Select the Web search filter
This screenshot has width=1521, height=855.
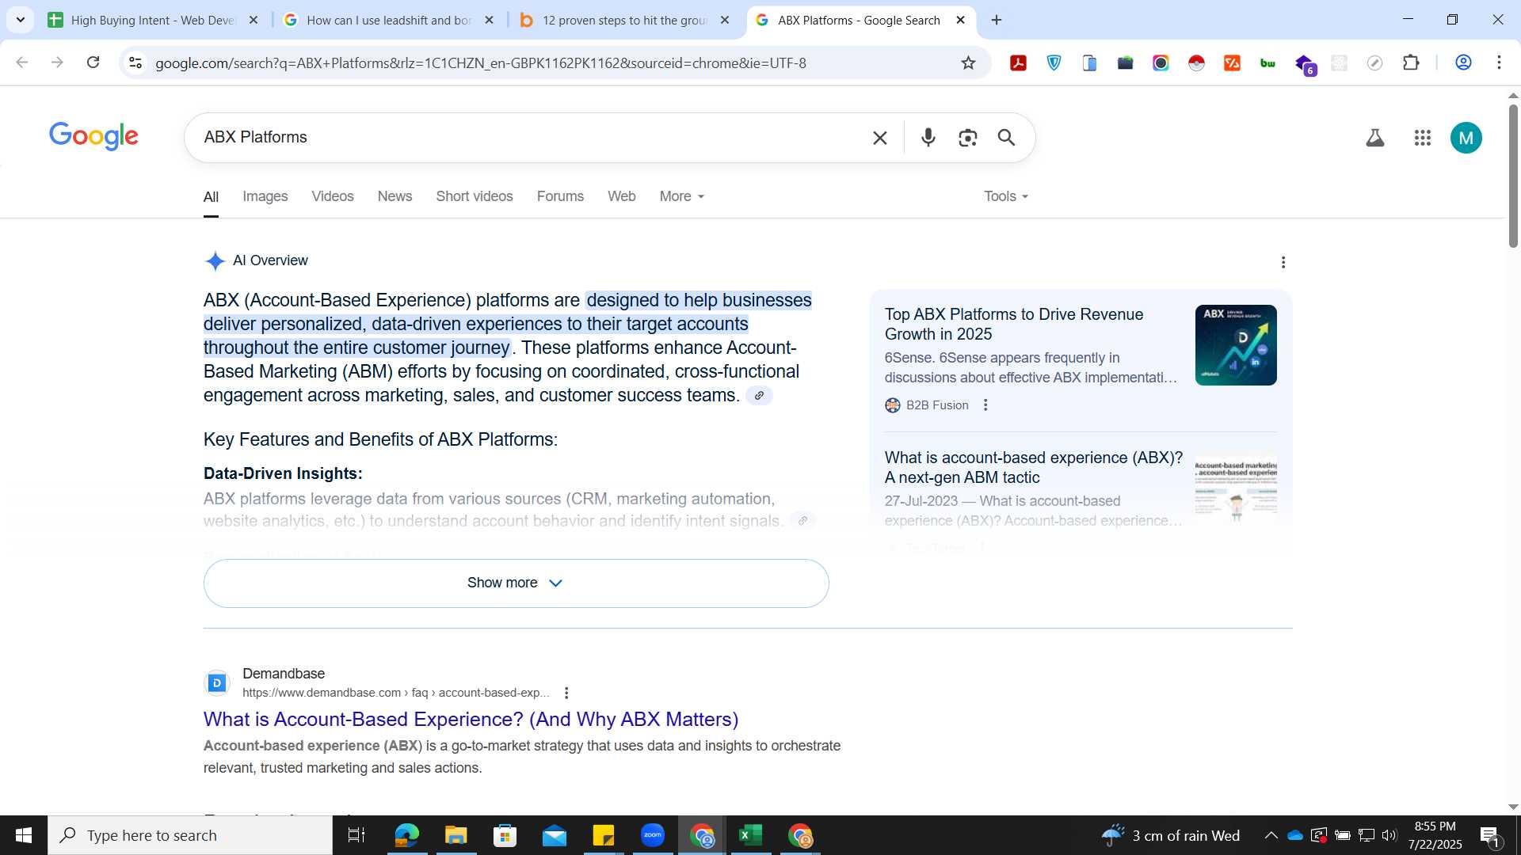[x=621, y=196]
